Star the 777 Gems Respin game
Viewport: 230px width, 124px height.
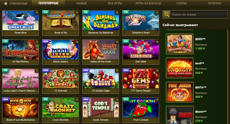pyautogui.click(x=157, y=71)
